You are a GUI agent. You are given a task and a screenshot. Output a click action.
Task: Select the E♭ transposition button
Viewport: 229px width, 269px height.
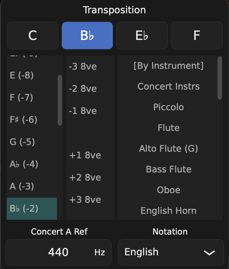pos(142,36)
